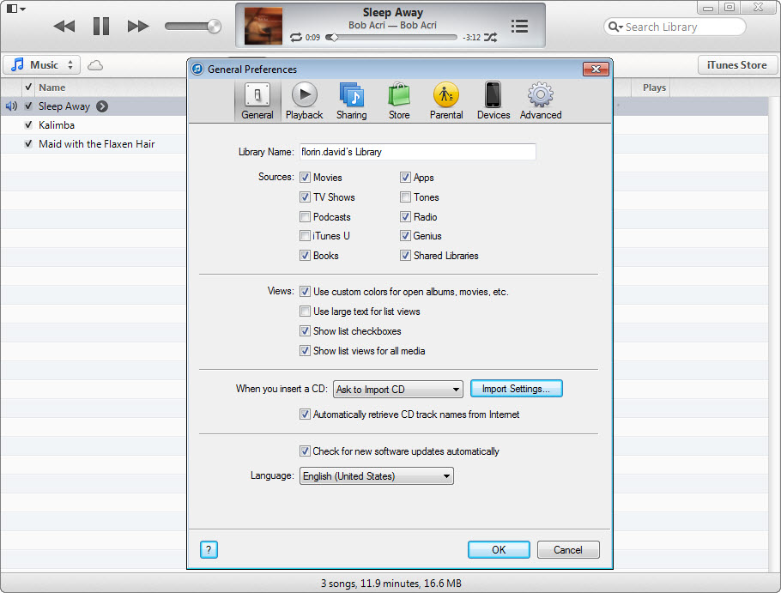The image size is (781, 593).
Task: Click the blue help question mark icon
Action: coord(209,550)
